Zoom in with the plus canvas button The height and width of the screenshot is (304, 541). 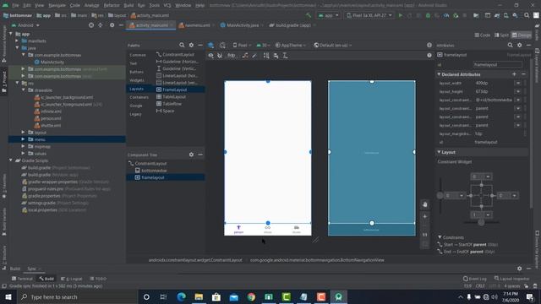(424, 216)
